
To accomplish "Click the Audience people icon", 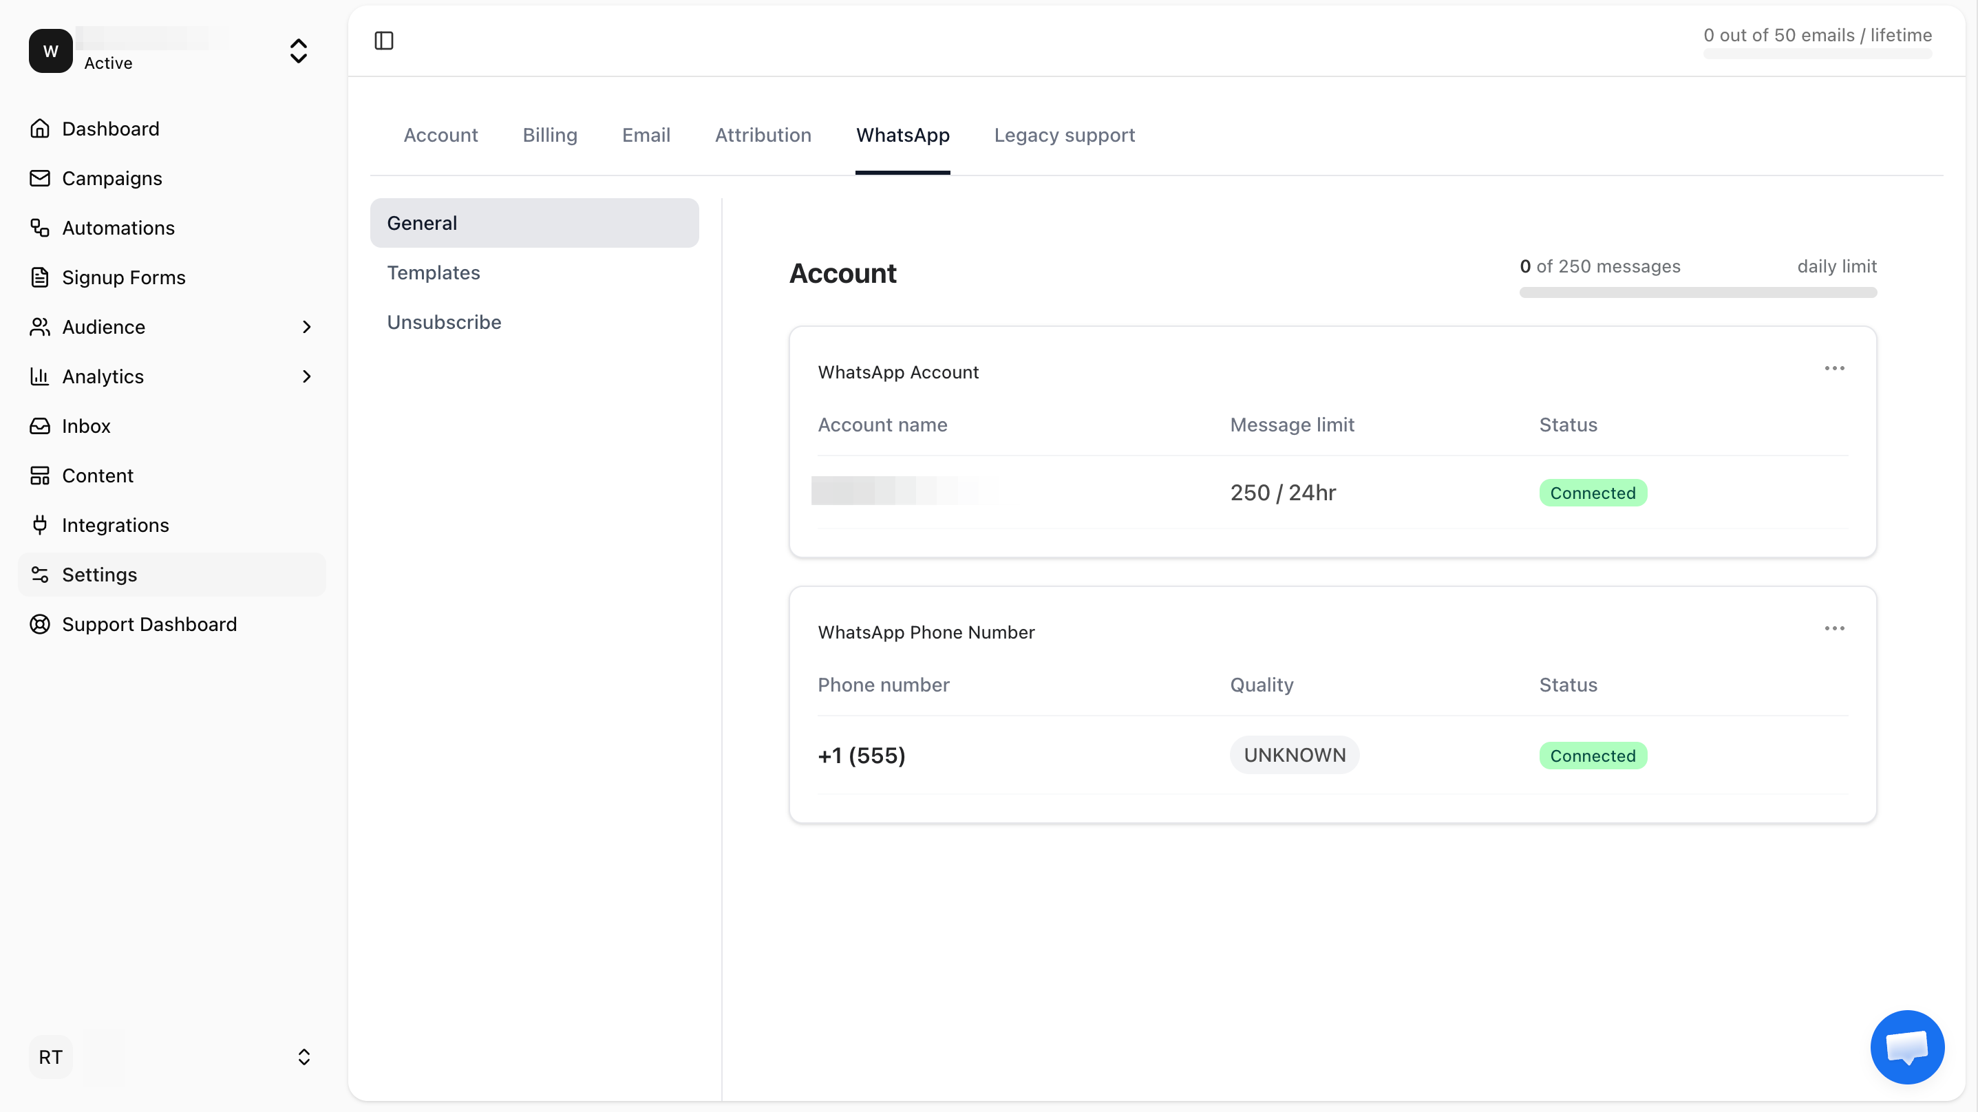I will (40, 326).
